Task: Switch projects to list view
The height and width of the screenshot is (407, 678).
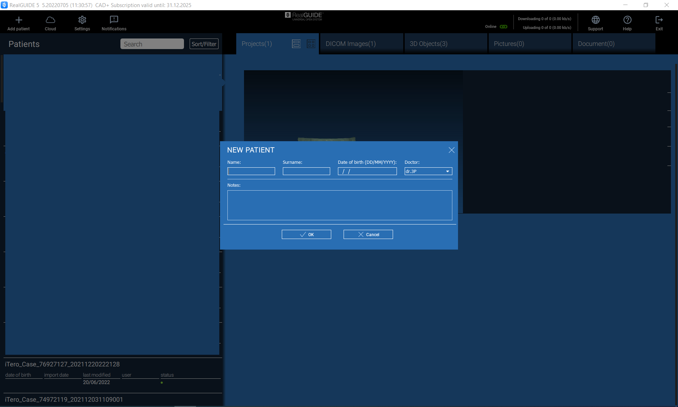Action: 296,44
